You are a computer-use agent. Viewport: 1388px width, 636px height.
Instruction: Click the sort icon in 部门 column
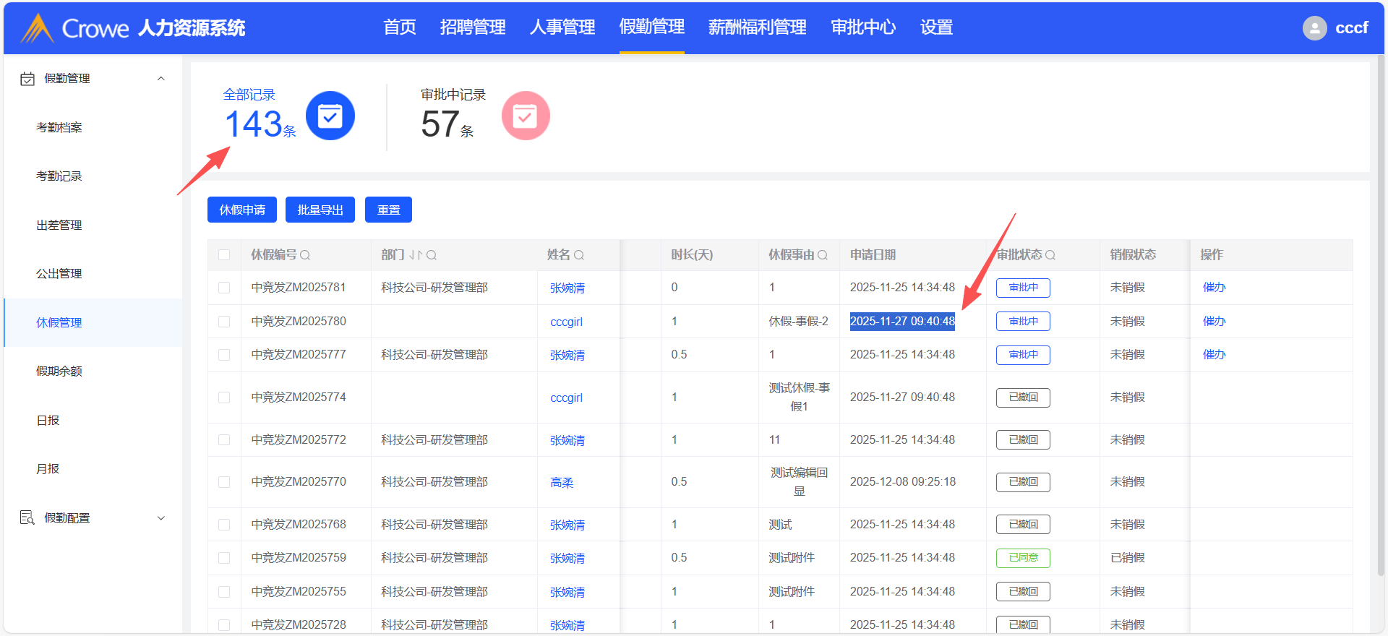click(x=415, y=255)
